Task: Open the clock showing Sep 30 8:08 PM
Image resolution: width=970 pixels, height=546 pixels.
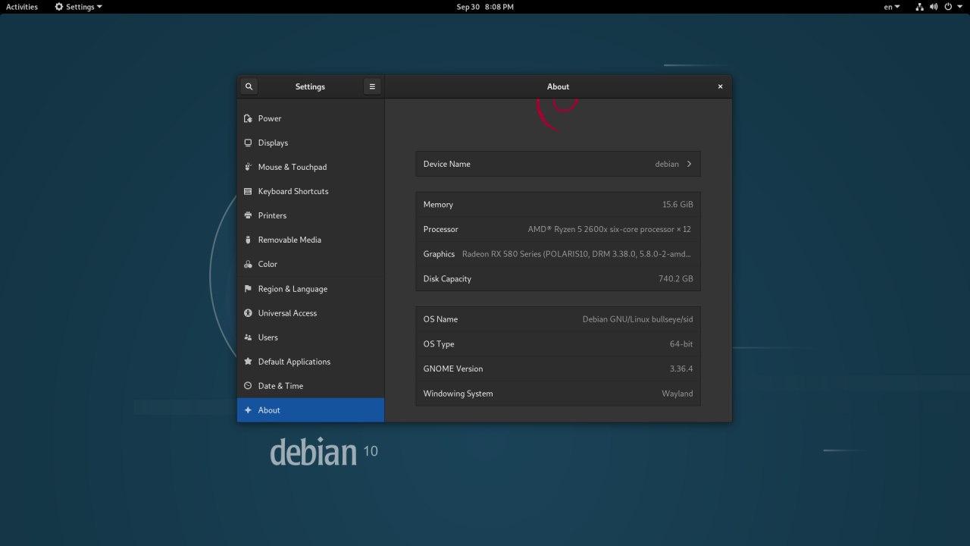Action: coord(485,7)
